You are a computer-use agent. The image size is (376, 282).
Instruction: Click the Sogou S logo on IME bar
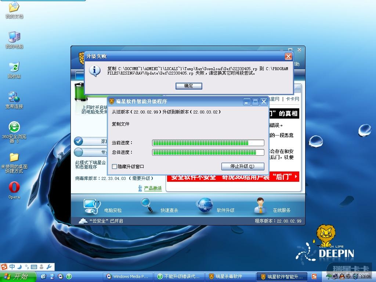tap(4, 267)
